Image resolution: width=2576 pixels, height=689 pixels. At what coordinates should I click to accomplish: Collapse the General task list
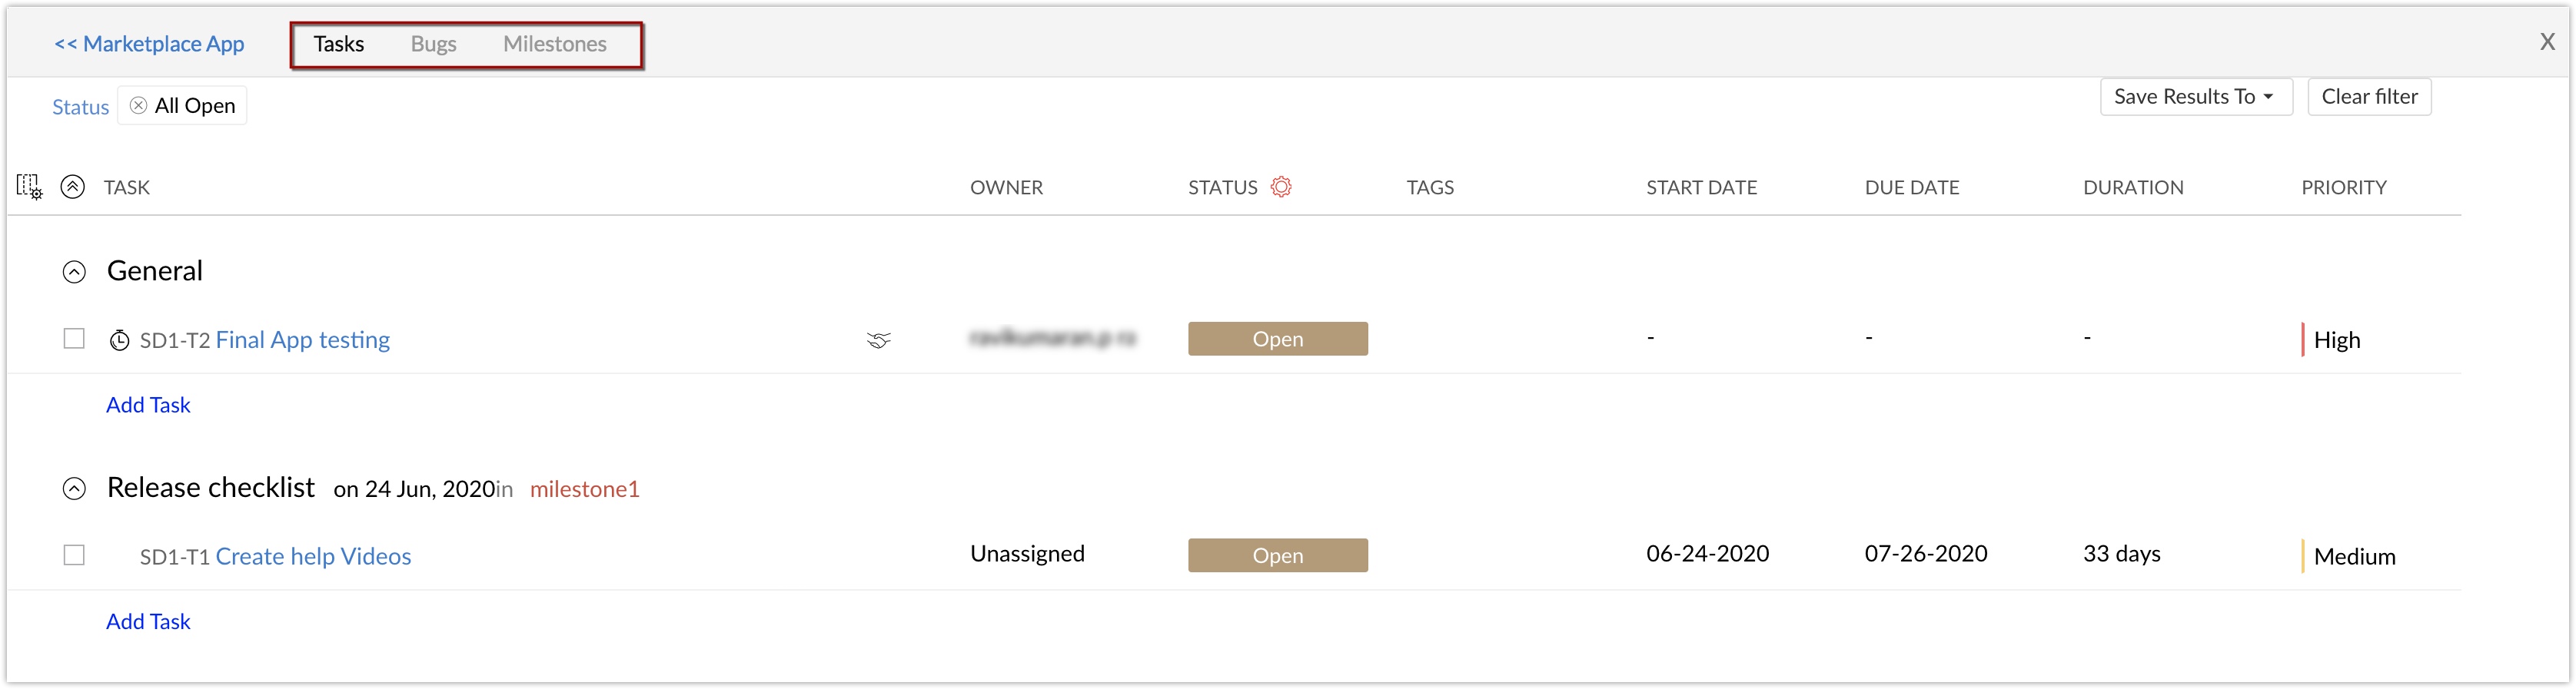click(74, 272)
